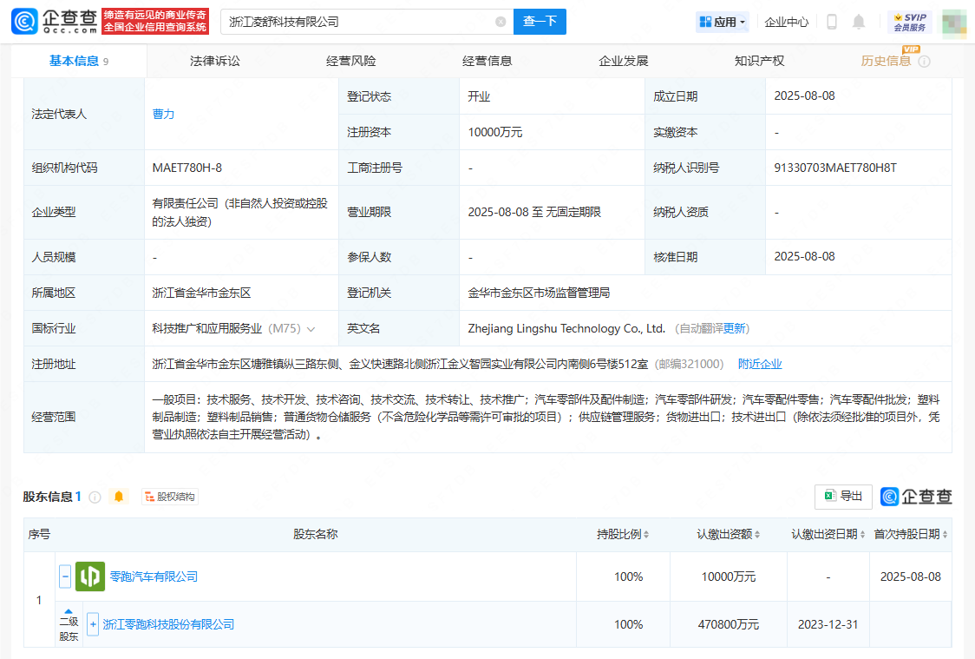Select the 开业 registration status value
The height and width of the screenshot is (659, 975).
[x=479, y=96]
